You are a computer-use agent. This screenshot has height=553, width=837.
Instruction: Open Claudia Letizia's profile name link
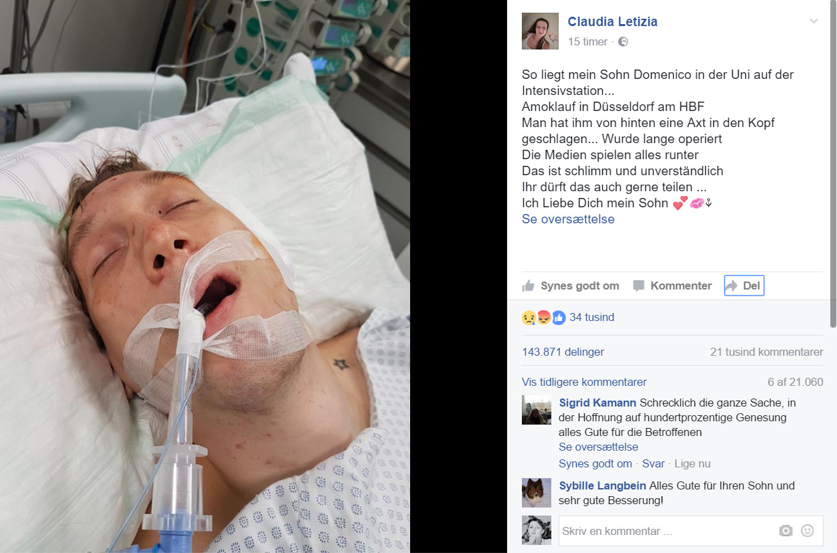tap(613, 22)
